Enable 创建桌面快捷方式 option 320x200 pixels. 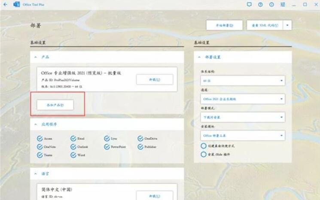point(204,146)
